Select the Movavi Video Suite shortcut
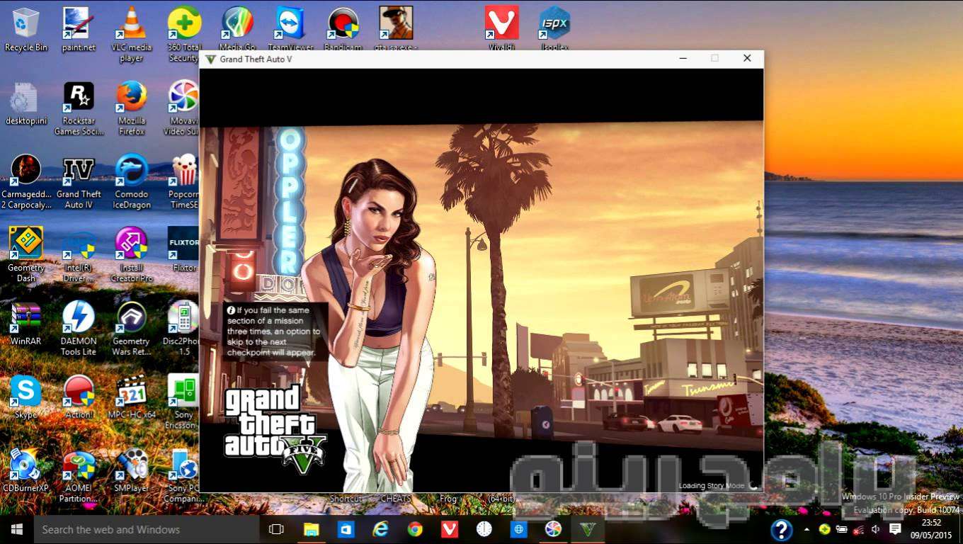The image size is (963, 544). pyautogui.click(x=183, y=108)
